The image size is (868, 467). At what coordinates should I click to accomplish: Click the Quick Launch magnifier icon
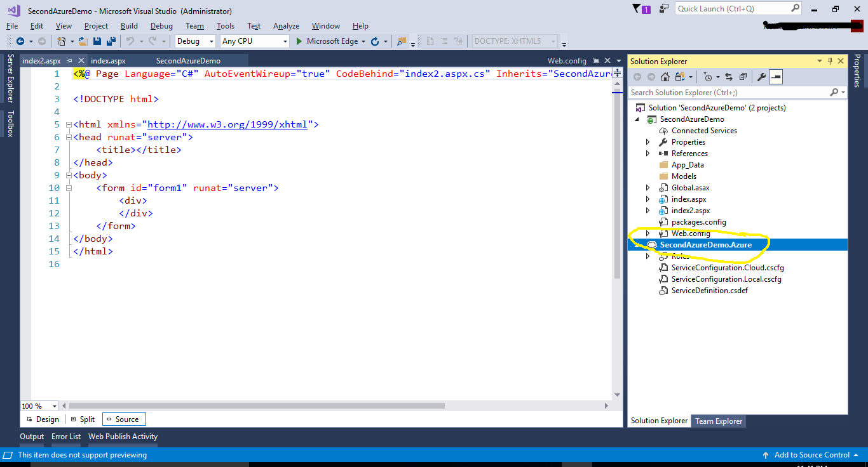click(796, 8)
